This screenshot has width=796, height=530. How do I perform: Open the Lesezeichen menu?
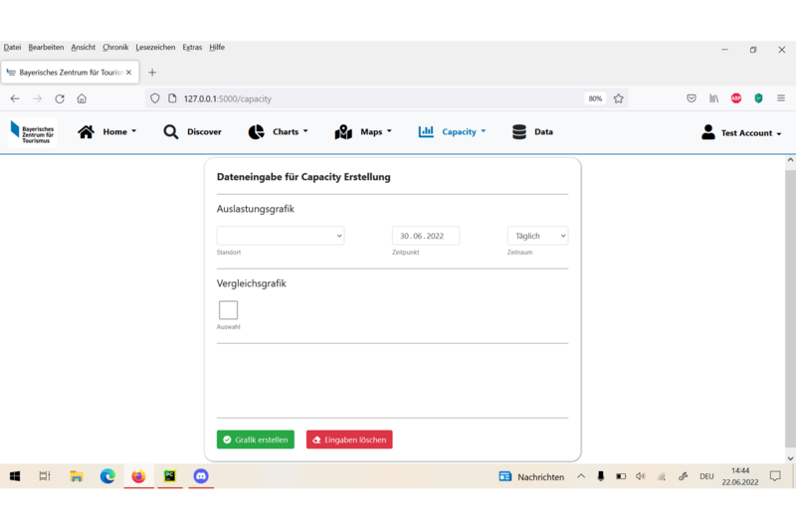[x=155, y=47]
